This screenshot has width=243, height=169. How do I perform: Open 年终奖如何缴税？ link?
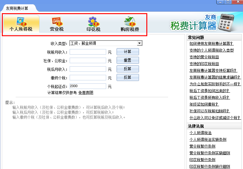point(204,104)
